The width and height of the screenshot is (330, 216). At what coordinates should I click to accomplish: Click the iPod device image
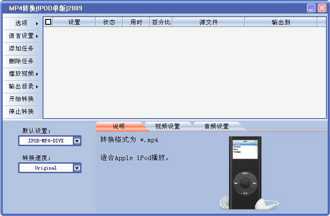click(245, 173)
